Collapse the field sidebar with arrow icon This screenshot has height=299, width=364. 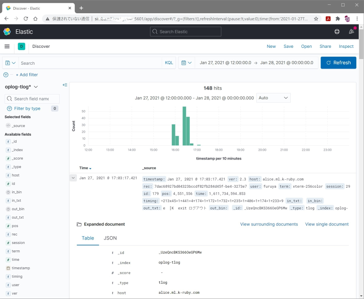pos(65,85)
